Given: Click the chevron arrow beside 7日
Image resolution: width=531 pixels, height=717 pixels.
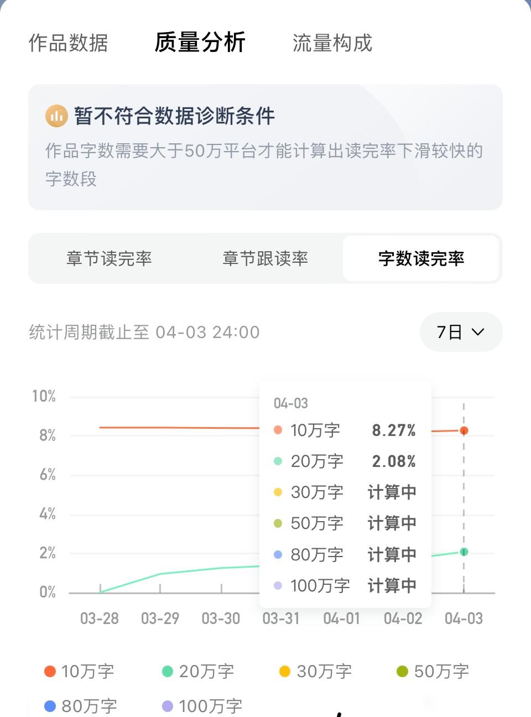Looking at the screenshot, I should coord(478,332).
